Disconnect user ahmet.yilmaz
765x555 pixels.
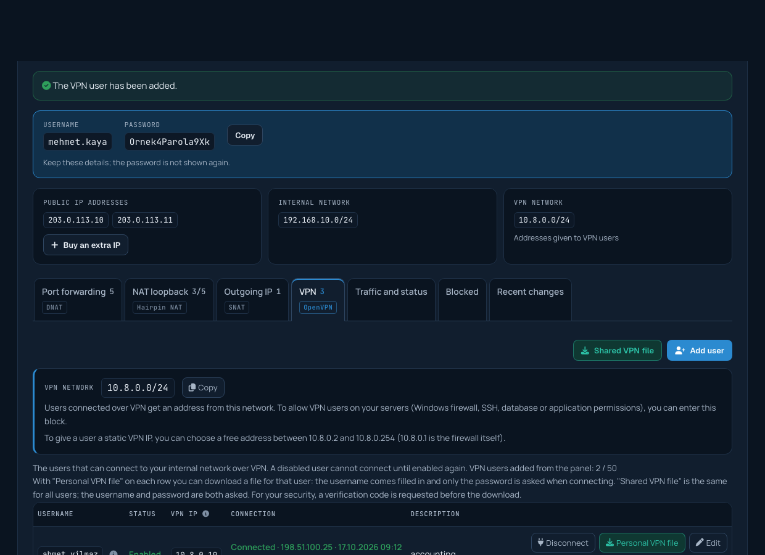click(x=563, y=543)
